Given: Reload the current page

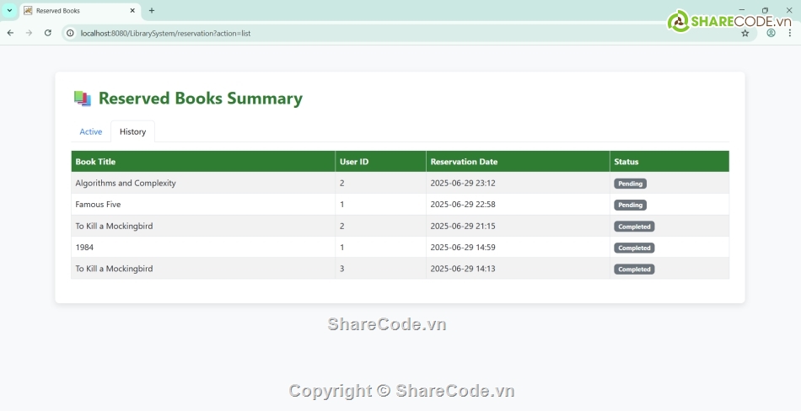Looking at the screenshot, I should 48,33.
